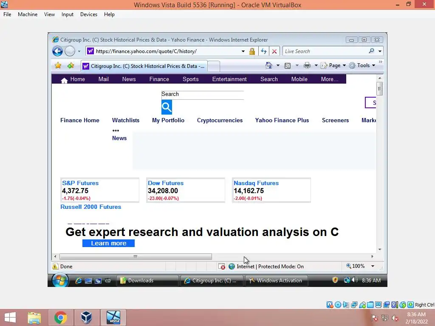Click the security lock icon in address bar
Screen dimensions: 435x326
pyautogui.click(x=252, y=51)
